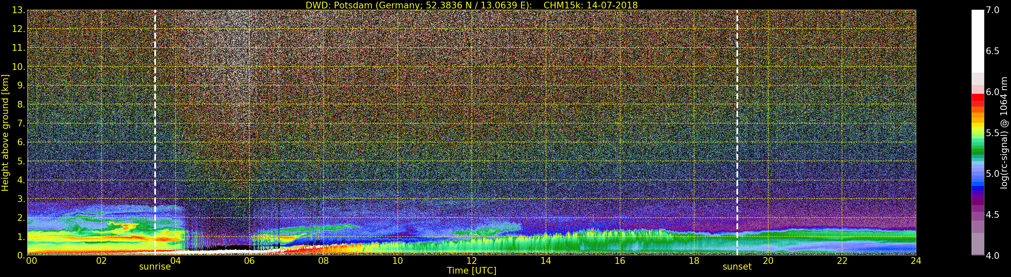Screen dimensions: 1011x277
Task: Click the height axis tick '11.'
Action: [19, 48]
